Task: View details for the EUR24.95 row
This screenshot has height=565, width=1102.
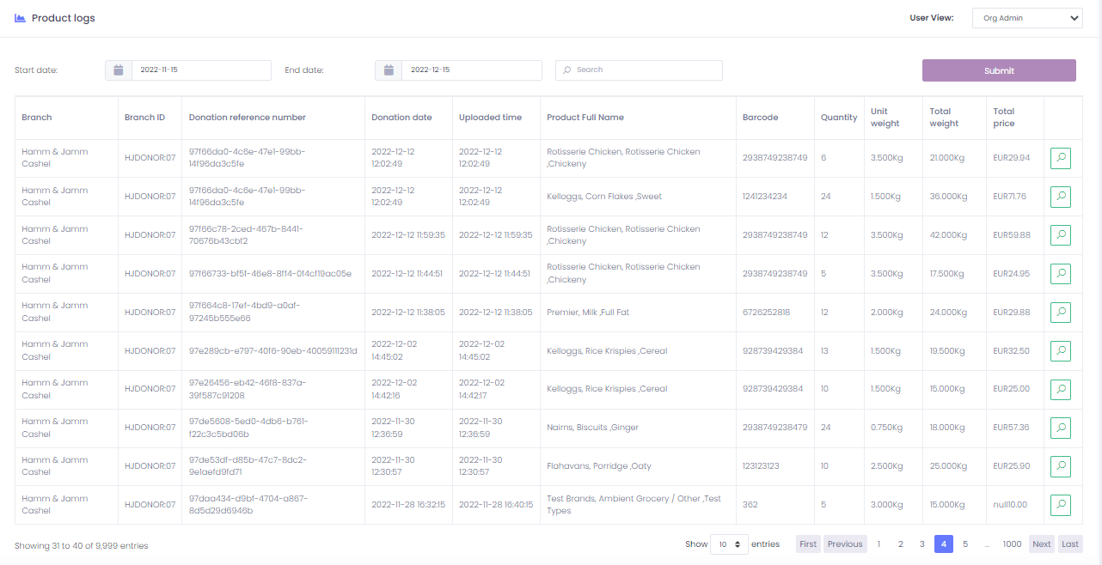Action: click(1061, 274)
